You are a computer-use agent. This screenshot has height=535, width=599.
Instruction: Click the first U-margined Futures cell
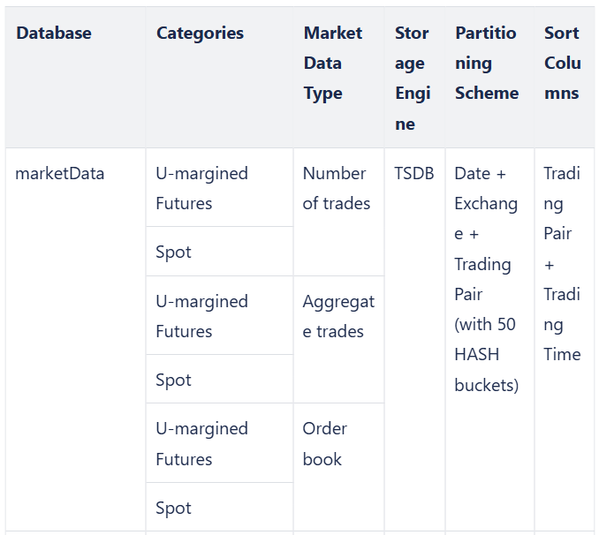201,189
